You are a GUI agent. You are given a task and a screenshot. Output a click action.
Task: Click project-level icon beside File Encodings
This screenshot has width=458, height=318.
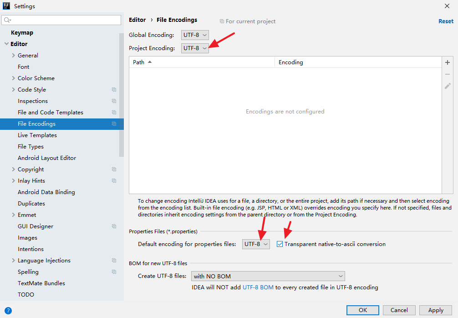pos(114,123)
